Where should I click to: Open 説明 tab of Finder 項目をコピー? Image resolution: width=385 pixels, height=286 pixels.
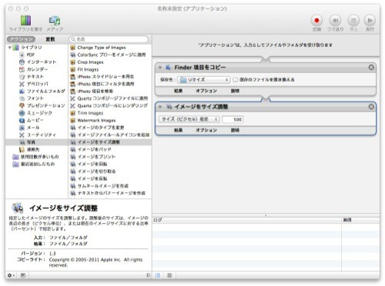click(x=235, y=91)
